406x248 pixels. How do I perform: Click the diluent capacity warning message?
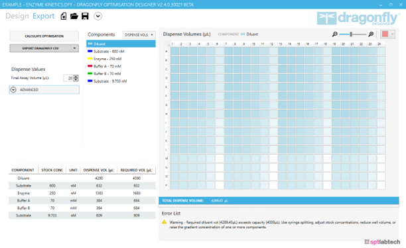tap(283, 225)
